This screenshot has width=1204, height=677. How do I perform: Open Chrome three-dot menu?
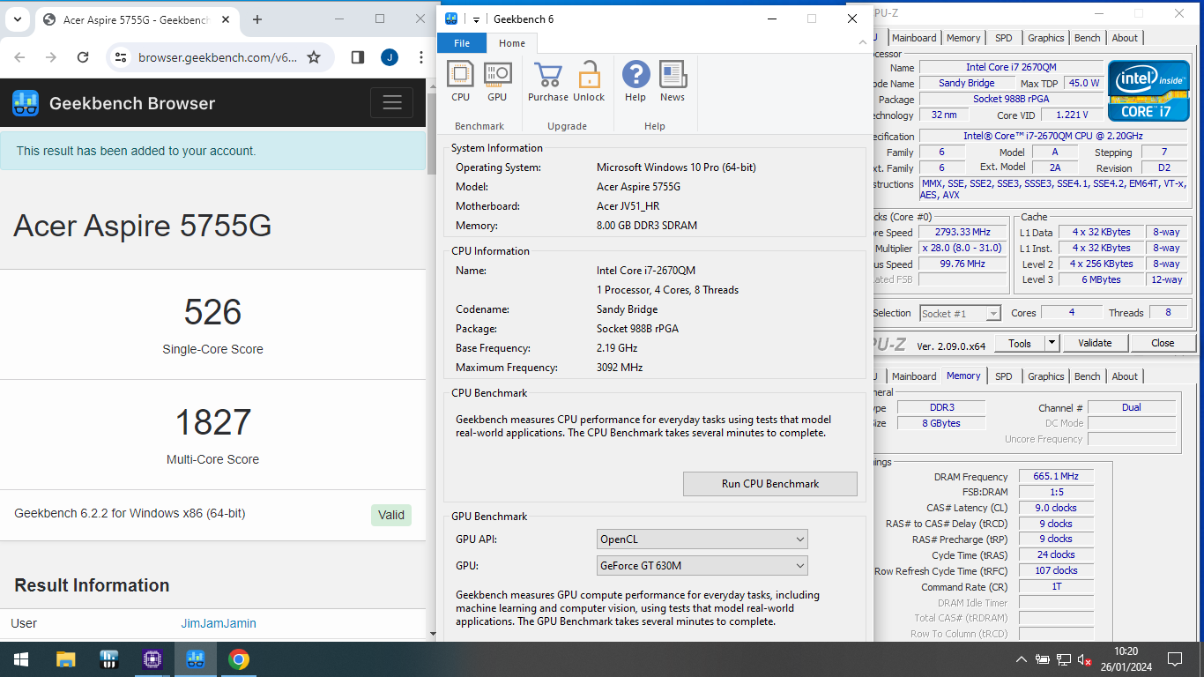click(420, 57)
